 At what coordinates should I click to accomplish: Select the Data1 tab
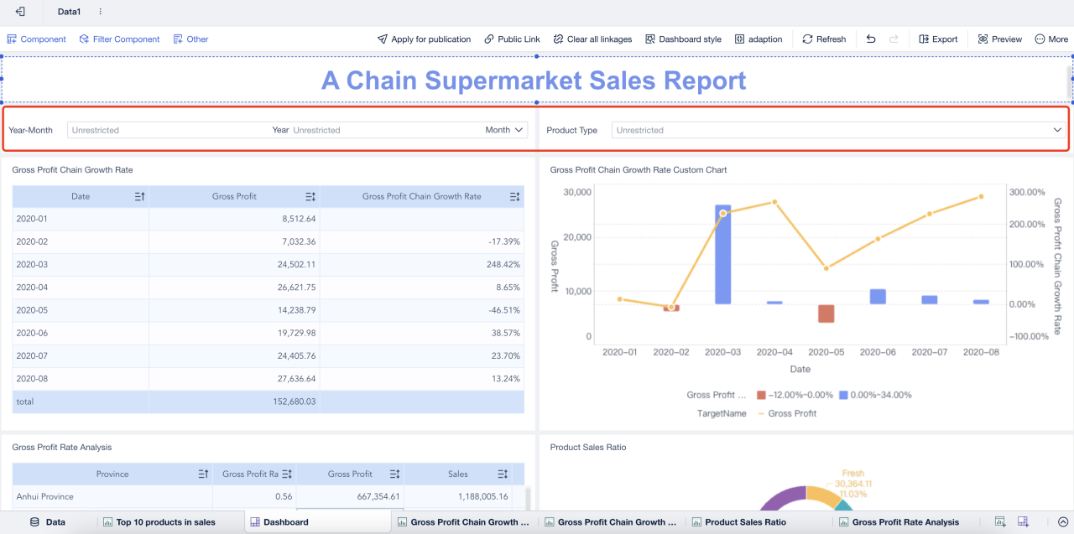pos(69,12)
